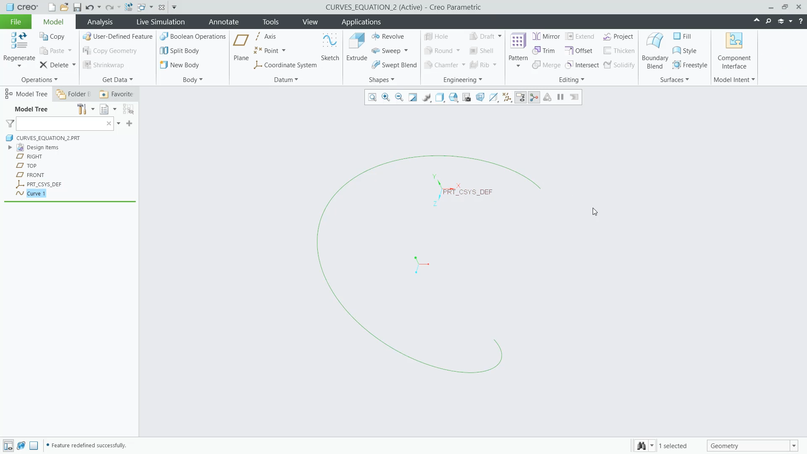
Task: Click the Boundary Blend tool
Action: pos(655,51)
